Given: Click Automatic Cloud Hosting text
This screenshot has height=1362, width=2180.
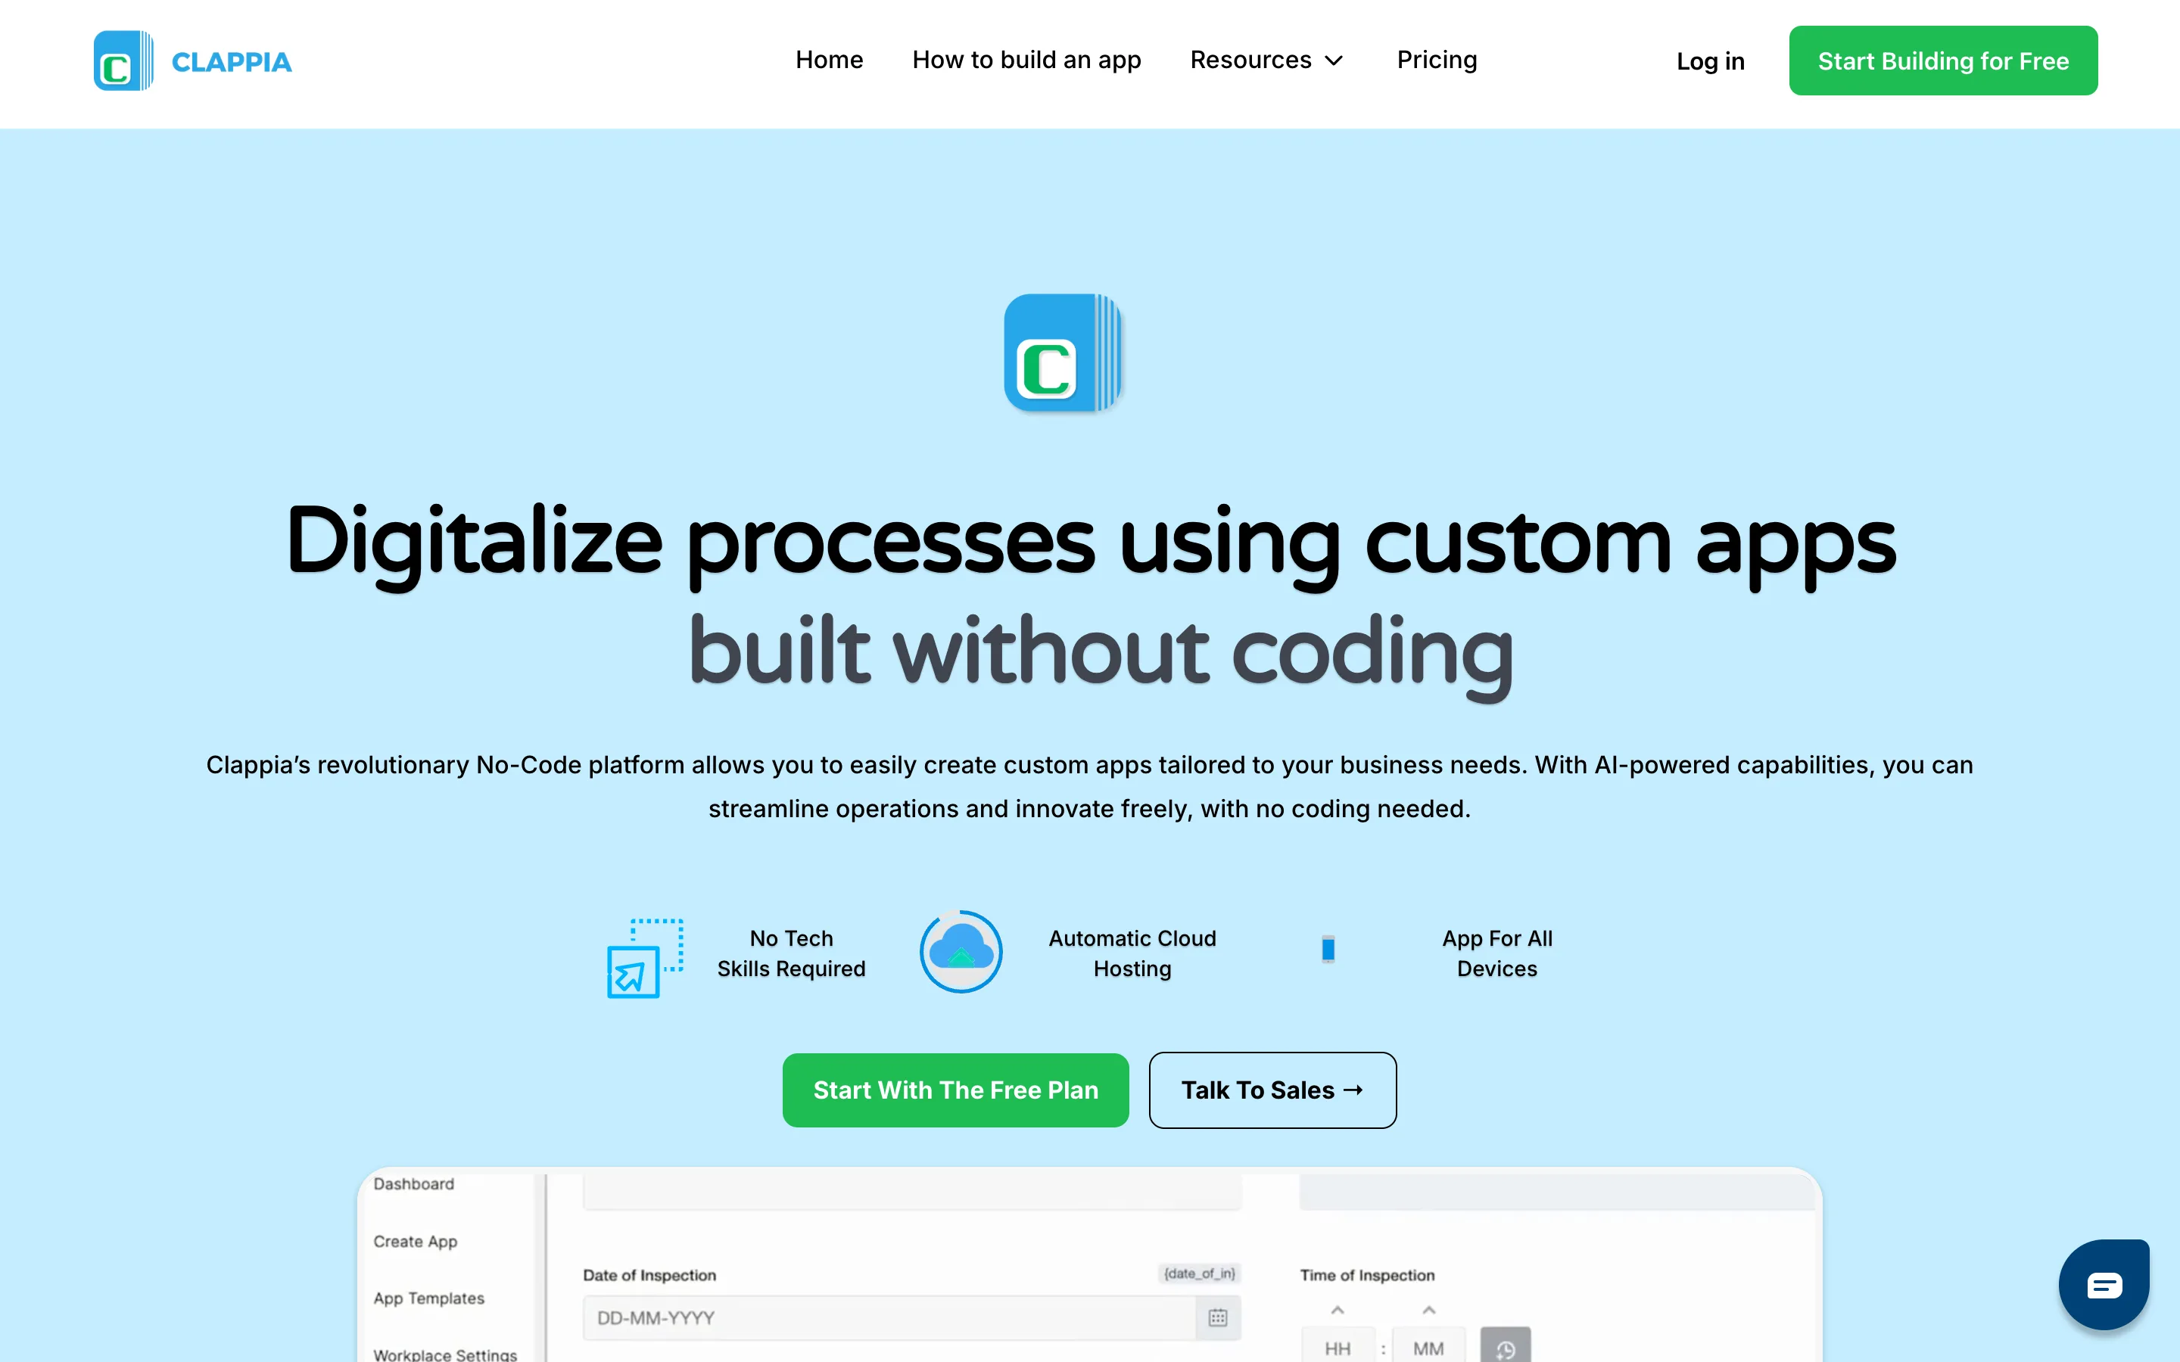Looking at the screenshot, I should (x=1132, y=953).
